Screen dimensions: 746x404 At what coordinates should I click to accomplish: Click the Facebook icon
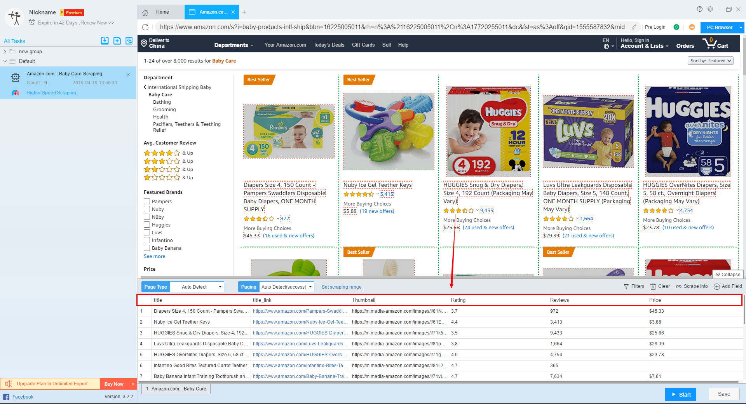[x=6, y=397]
